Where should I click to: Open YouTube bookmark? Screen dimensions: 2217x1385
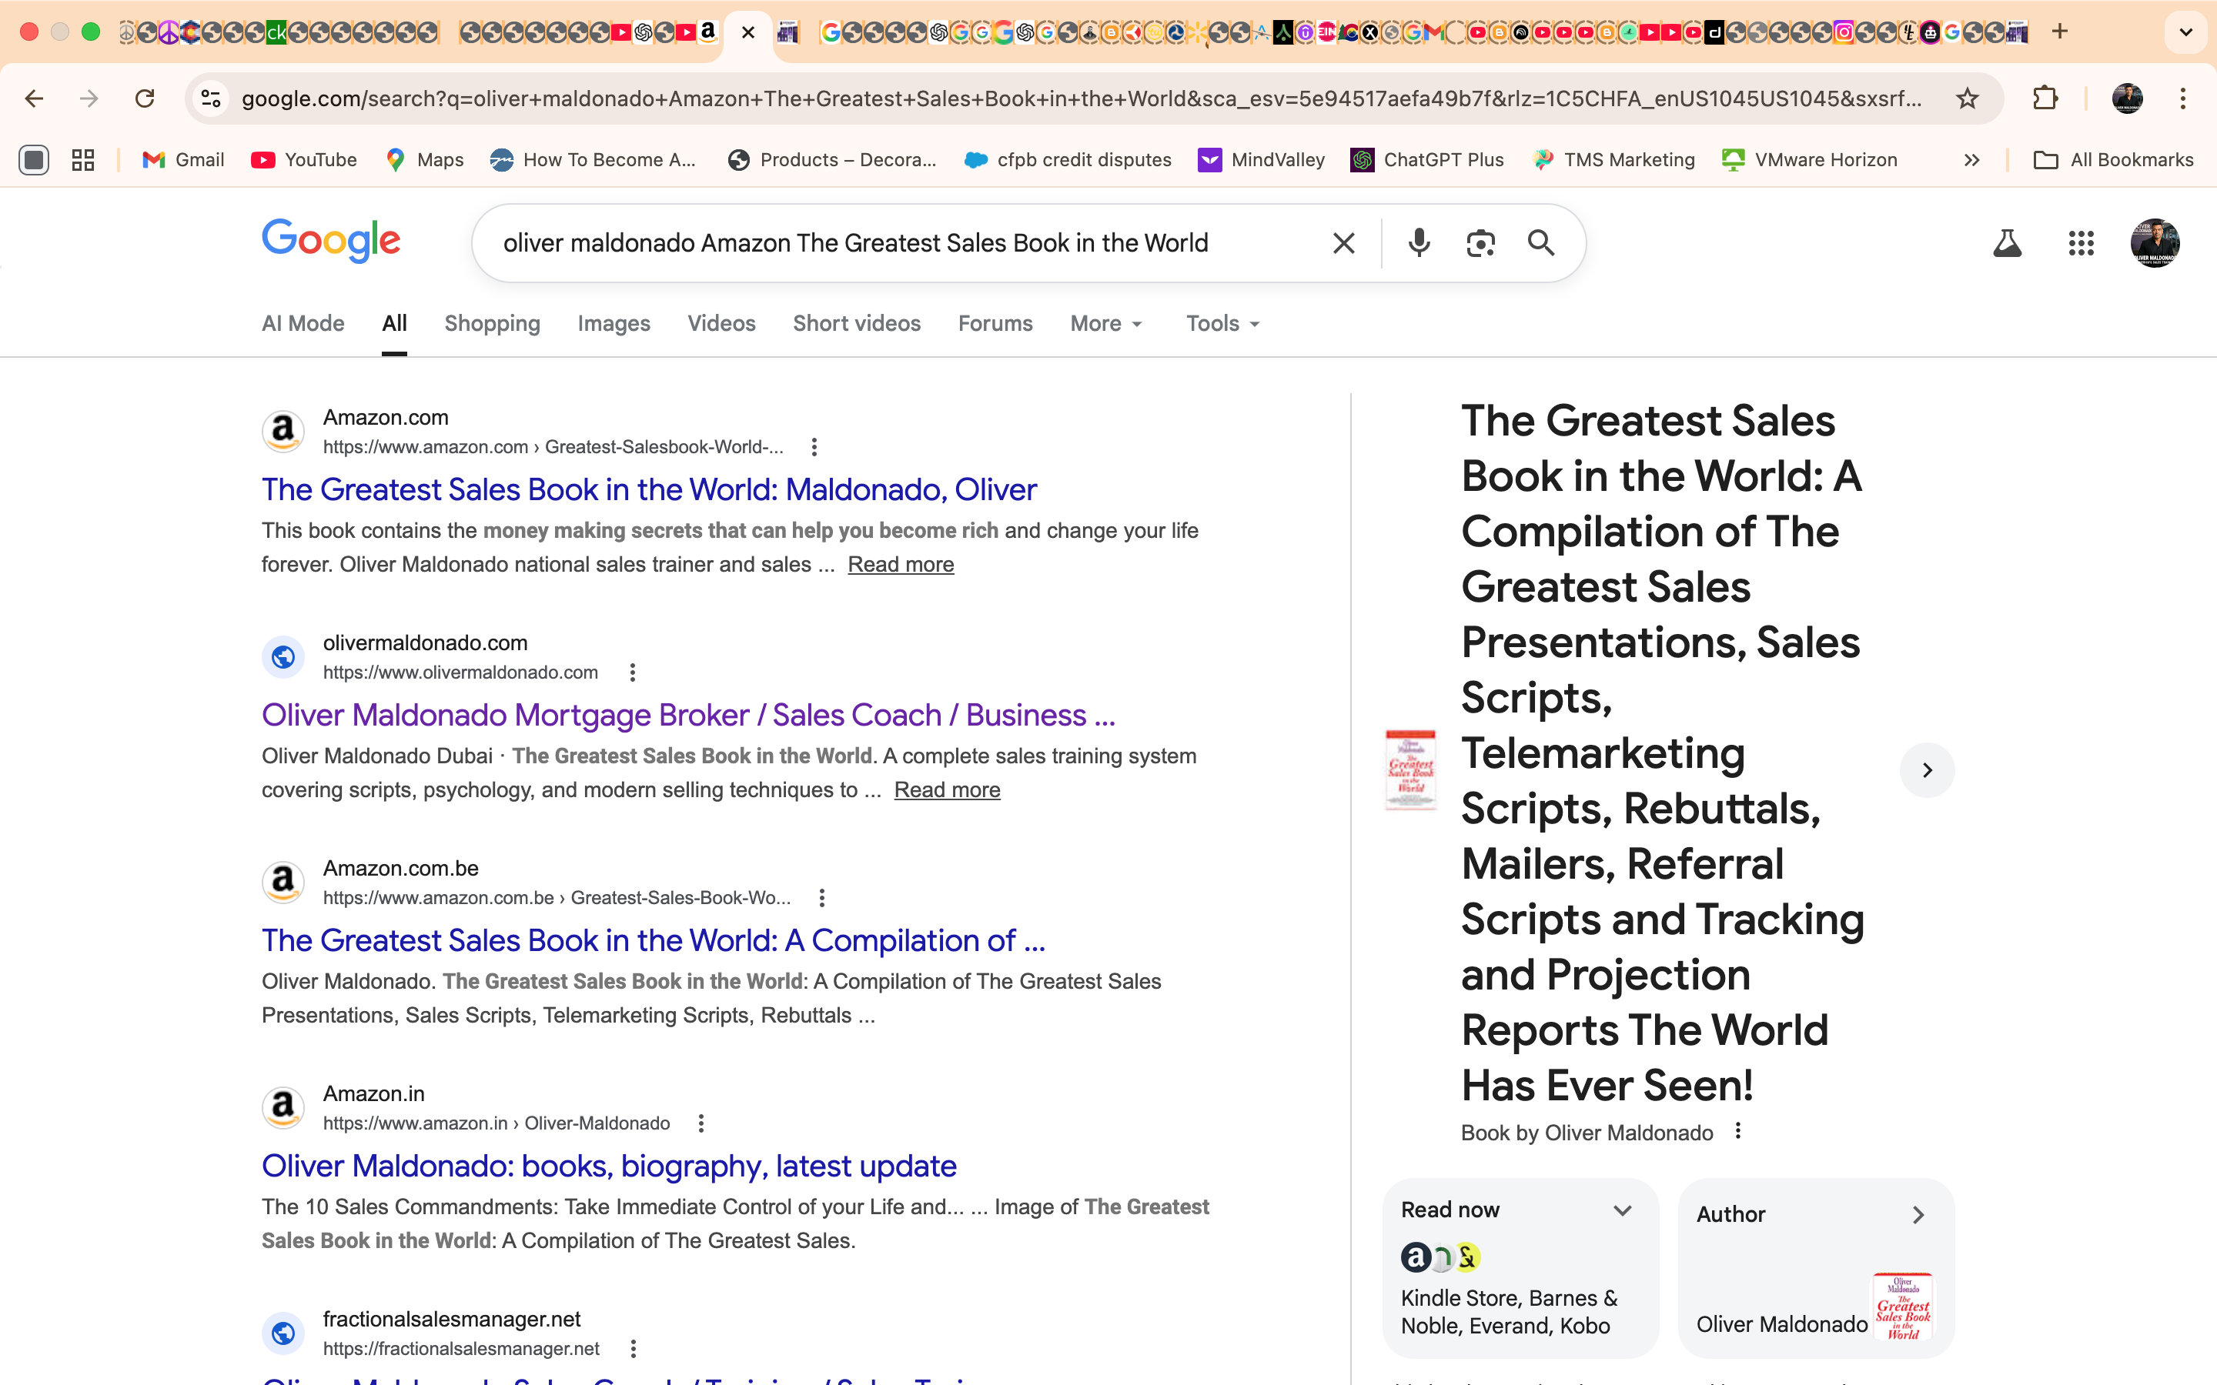[x=304, y=160]
